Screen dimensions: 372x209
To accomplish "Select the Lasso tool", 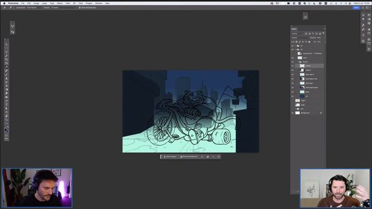I will [6, 52].
